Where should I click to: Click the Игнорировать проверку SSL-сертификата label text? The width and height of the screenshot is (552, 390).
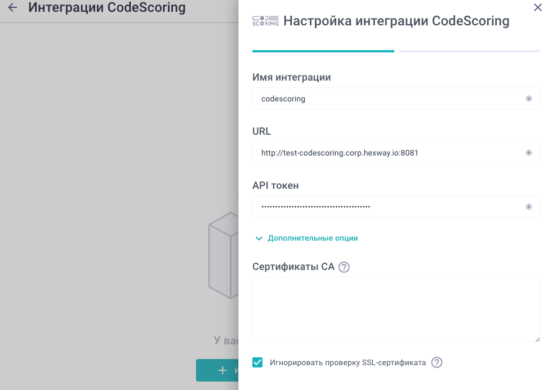coord(348,362)
